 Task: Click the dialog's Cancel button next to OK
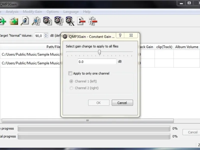pos(122,103)
